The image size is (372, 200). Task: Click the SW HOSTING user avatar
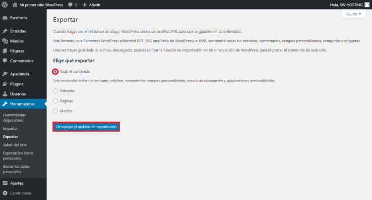(367, 5)
